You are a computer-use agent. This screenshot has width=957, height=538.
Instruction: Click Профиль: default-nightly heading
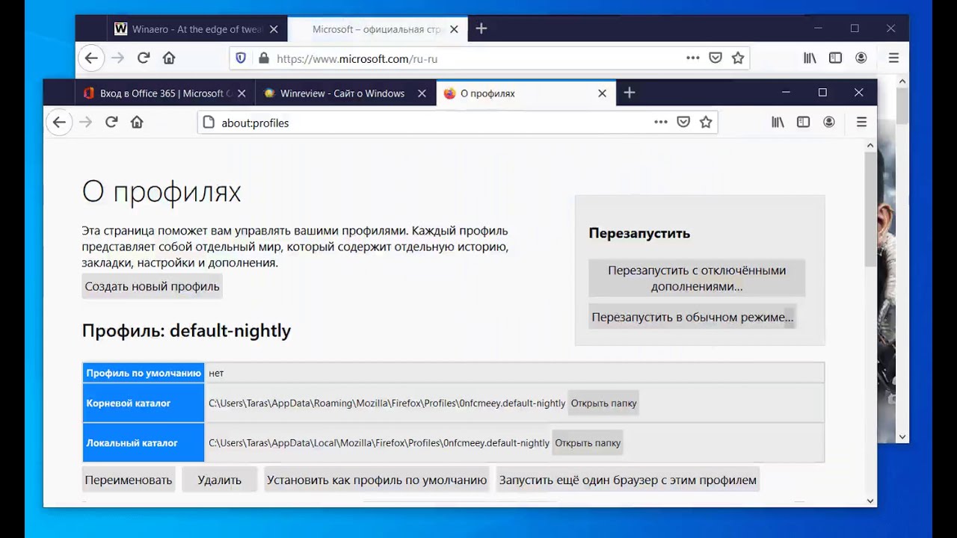tap(186, 330)
